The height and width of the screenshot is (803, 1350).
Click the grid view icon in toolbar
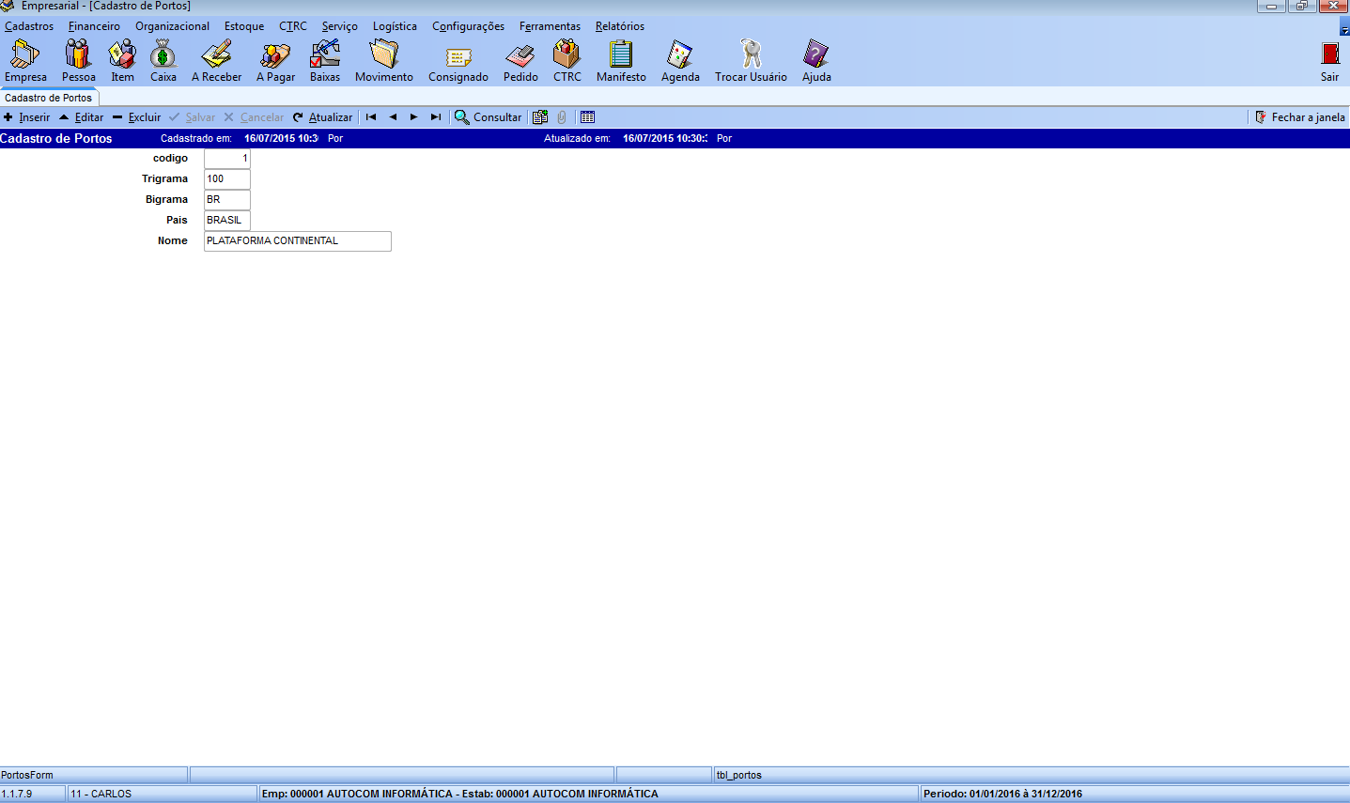point(587,117)
